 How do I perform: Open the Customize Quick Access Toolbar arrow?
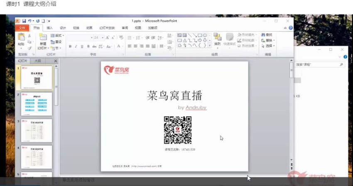49,21
